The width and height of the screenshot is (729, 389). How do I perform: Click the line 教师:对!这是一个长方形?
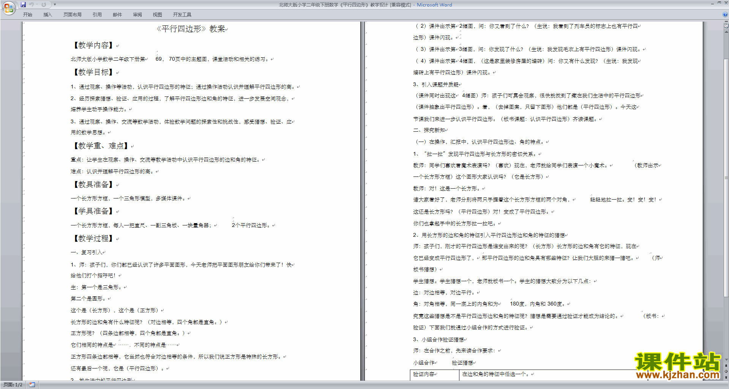tap(448, 189)
